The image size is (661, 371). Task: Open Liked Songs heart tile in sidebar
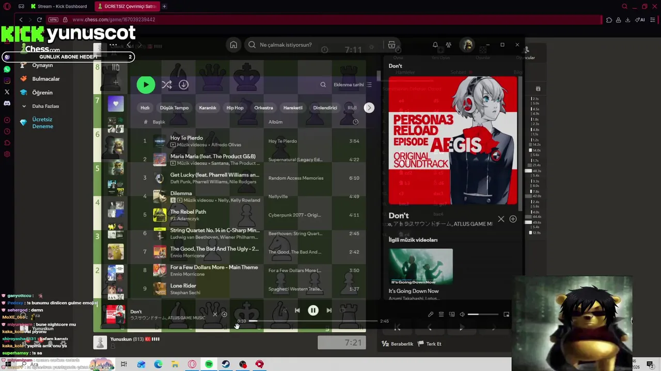point(116,104)
